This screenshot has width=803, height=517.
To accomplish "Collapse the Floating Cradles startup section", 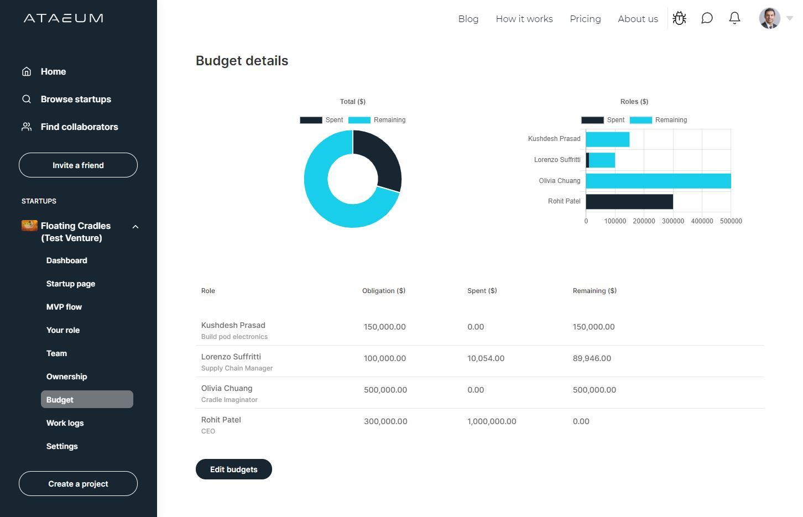I will (135, 227).
